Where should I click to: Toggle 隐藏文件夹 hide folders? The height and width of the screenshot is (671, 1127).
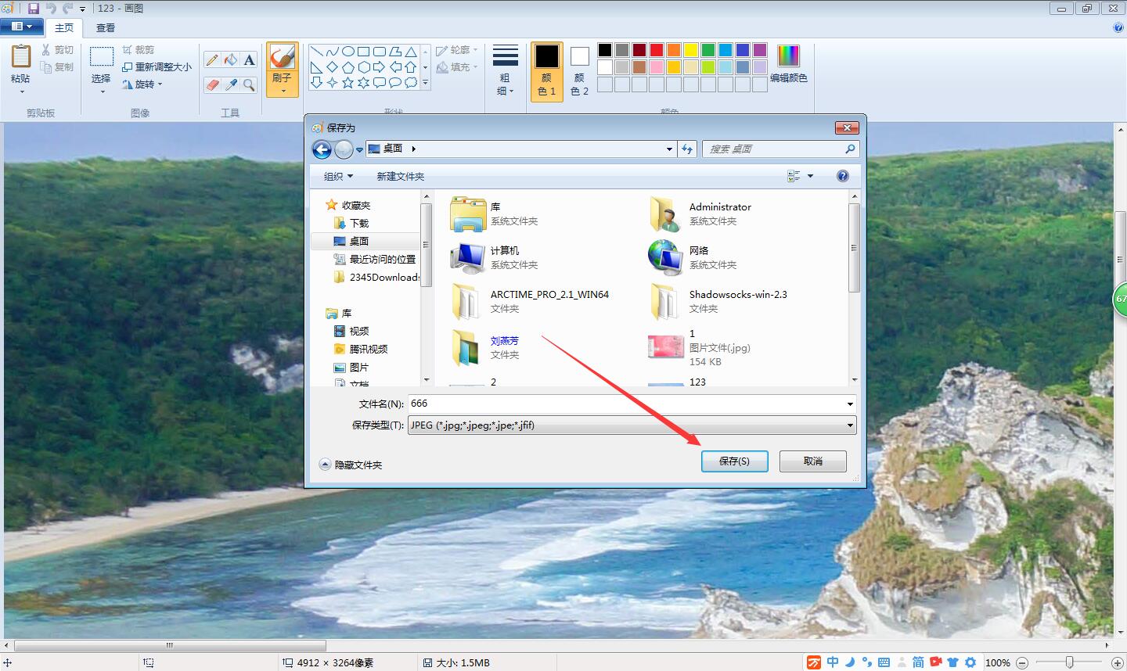pyautogui.click(x=351, y=465)
